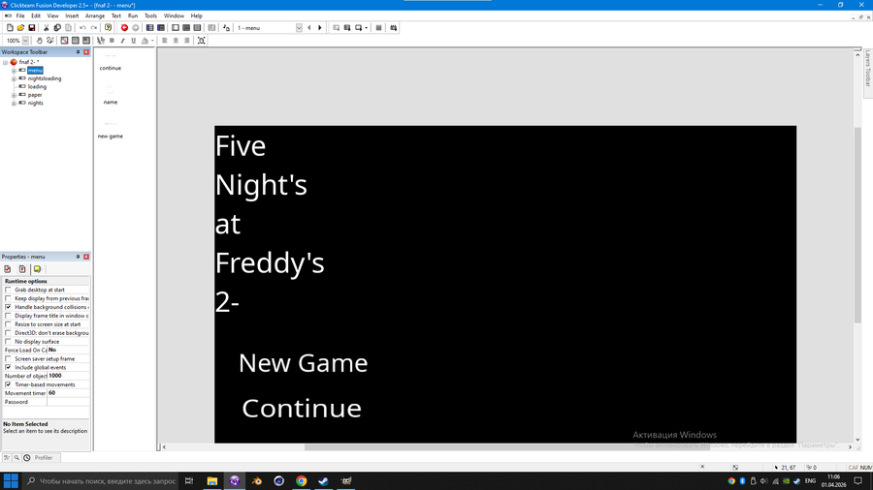Open the File menu
Viewport: 873px width, 490px height.
(20, 16)
